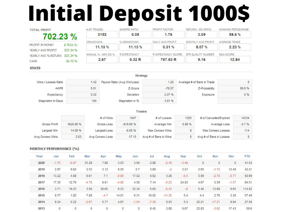Select the 2016 YTD value 114.82
This screenshot has height=212, width=283.
248,189
